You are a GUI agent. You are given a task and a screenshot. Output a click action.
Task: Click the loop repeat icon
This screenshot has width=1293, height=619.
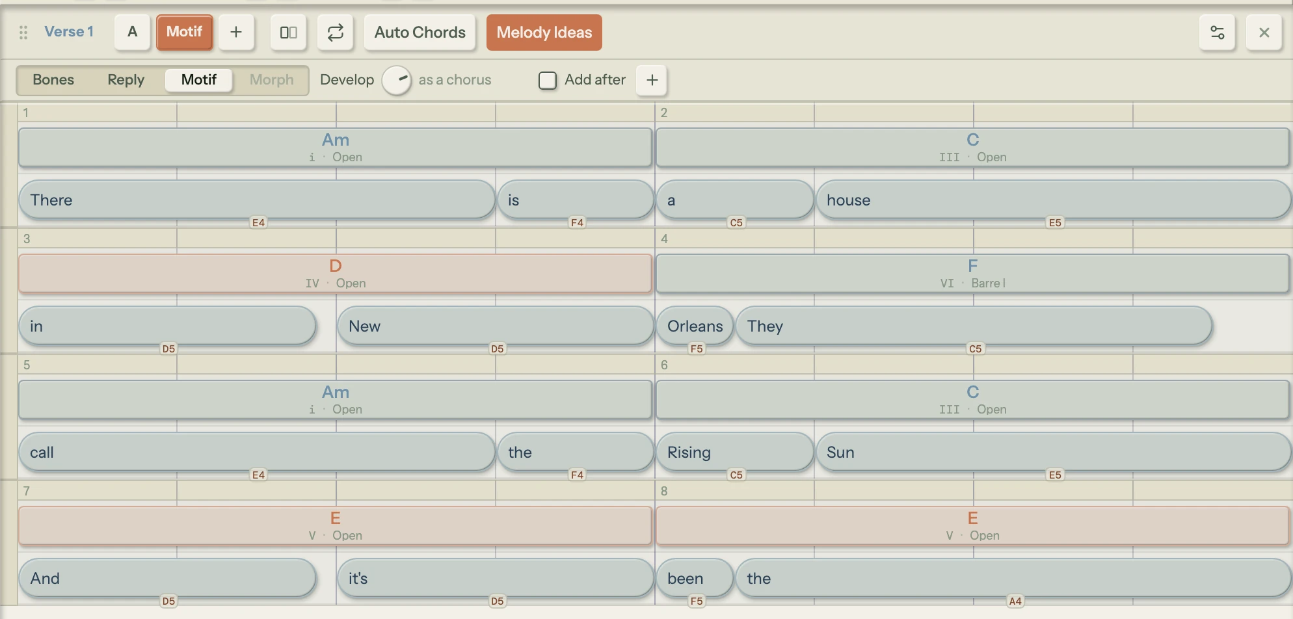[335, 33]
